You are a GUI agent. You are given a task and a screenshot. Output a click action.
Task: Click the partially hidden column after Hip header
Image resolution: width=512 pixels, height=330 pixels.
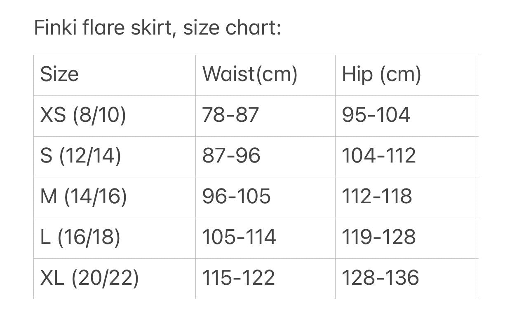coord(477,75)
